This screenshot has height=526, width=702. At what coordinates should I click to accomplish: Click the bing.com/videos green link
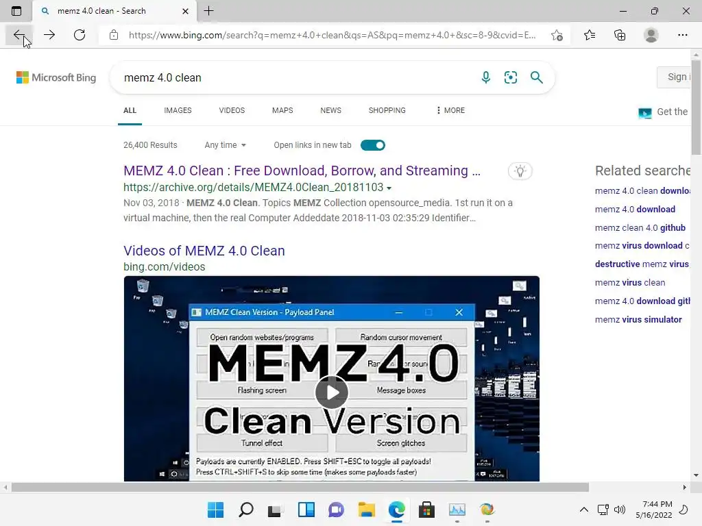[165, 266]
